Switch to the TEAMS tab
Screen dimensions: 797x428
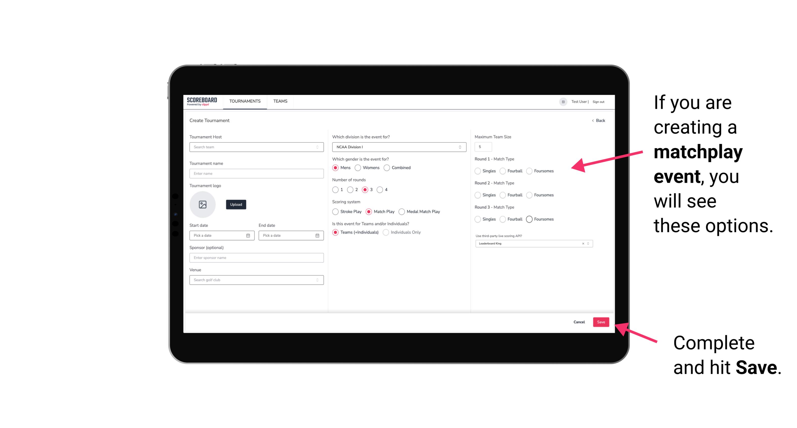[280, 101]
